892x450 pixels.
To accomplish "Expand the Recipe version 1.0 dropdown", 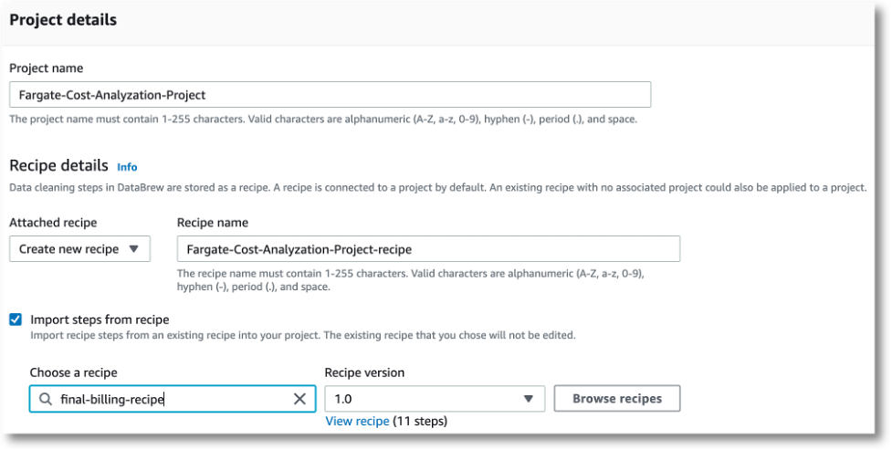I will click(x=435, y=399).
